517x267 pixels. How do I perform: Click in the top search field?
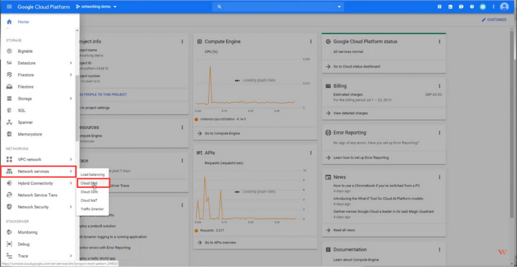click(279, 7)
